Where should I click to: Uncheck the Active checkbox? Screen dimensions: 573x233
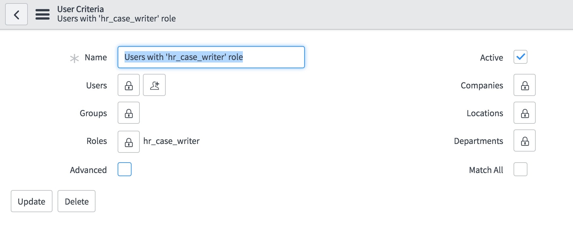pyautogui.click(x=521, y=57)
